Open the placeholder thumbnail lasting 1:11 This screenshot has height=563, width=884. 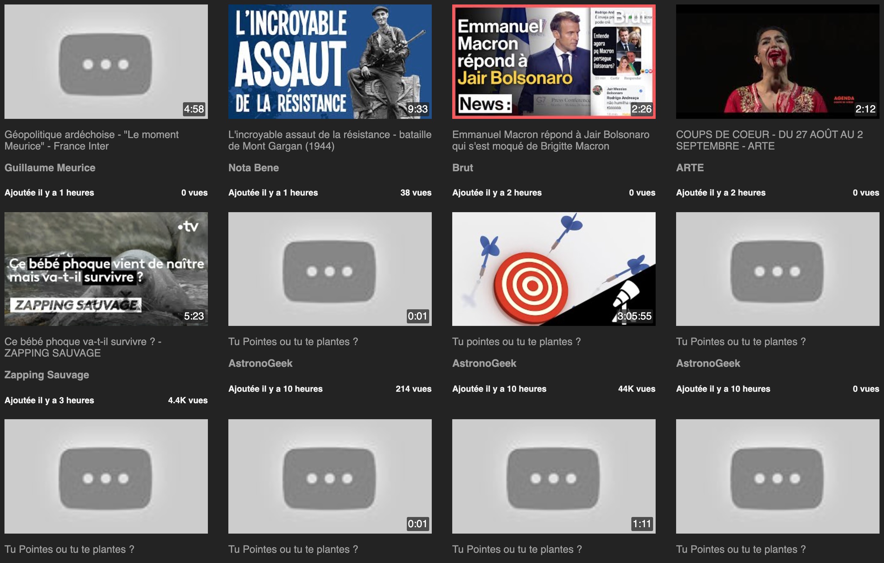tap(554, 476)
